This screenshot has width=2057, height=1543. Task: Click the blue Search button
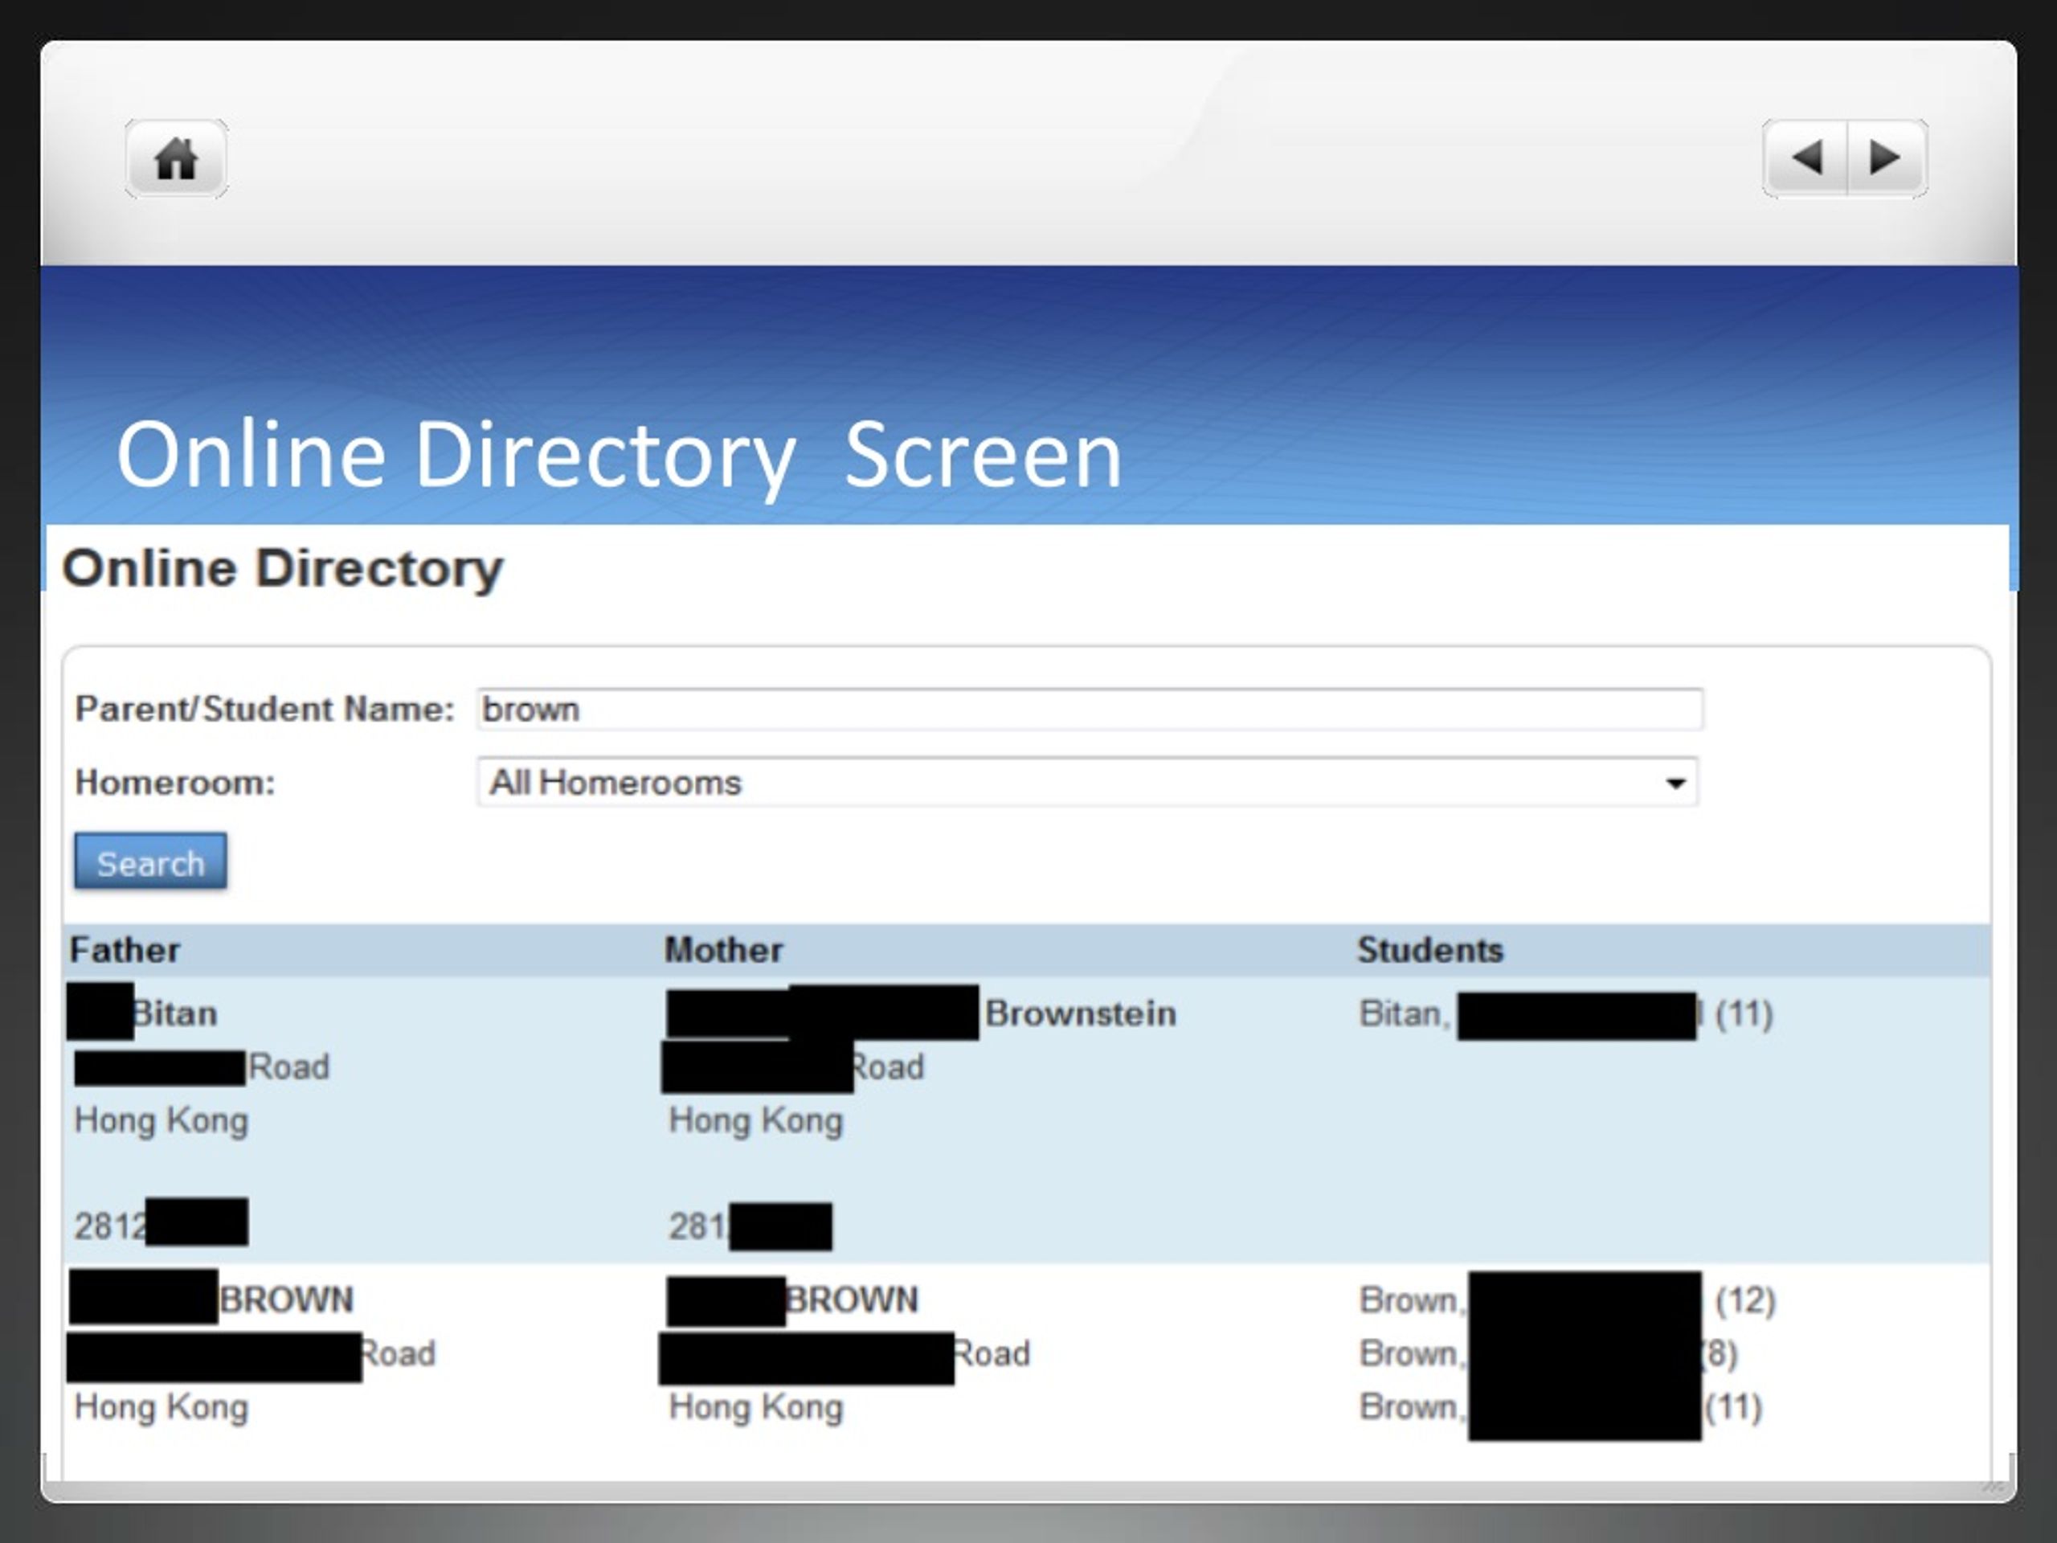click(150, 862)
